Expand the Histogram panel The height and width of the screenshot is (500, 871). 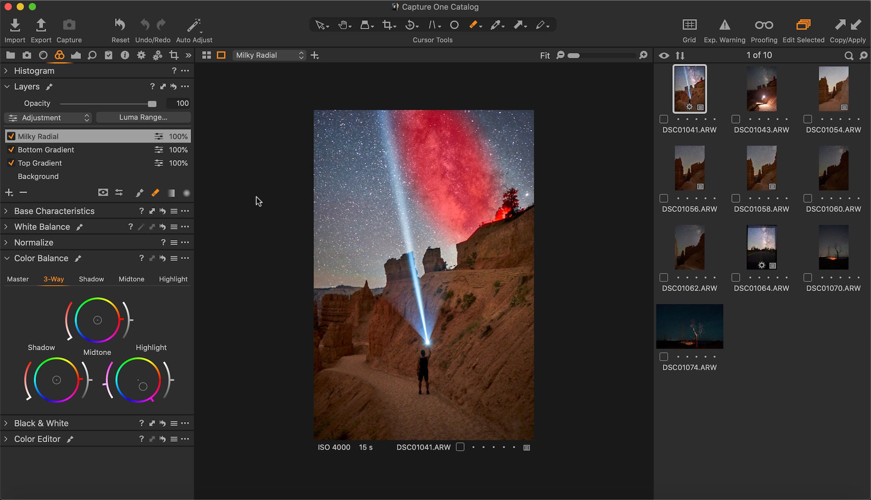pos(7,70)
